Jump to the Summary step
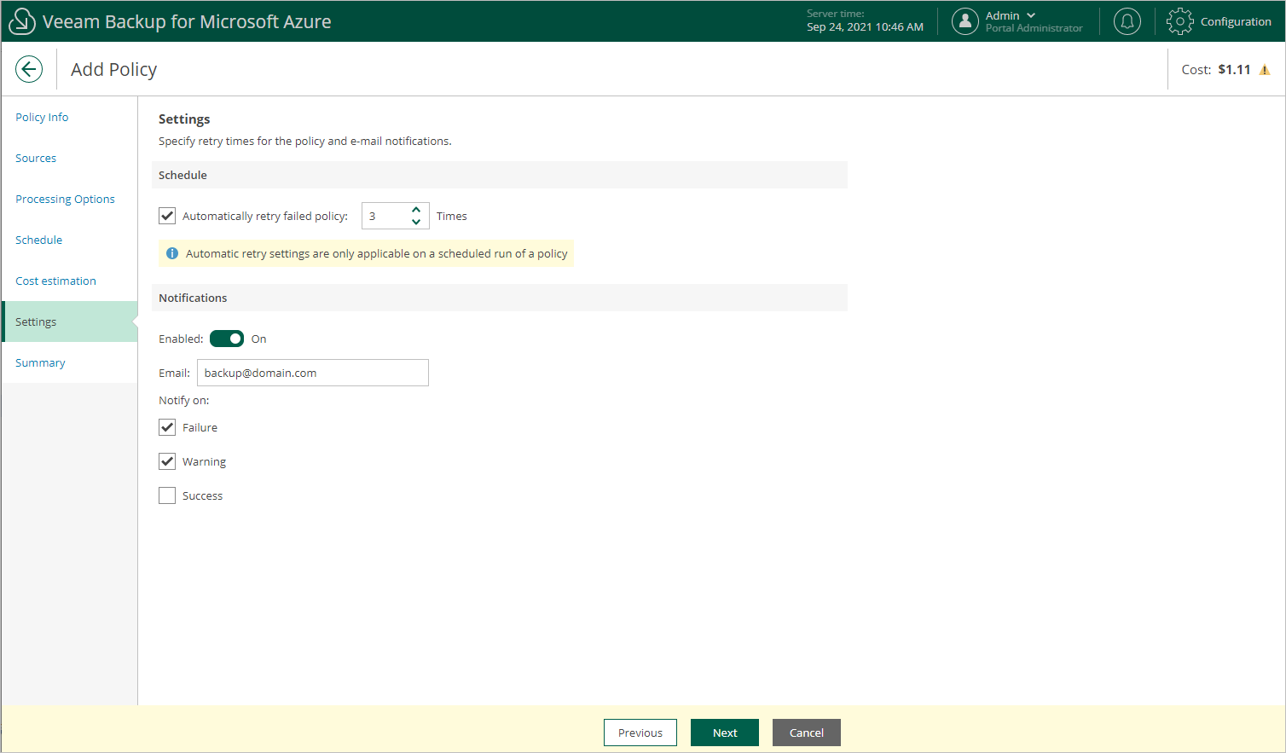Screen dimensions: 1286x753 coord(40,362)
